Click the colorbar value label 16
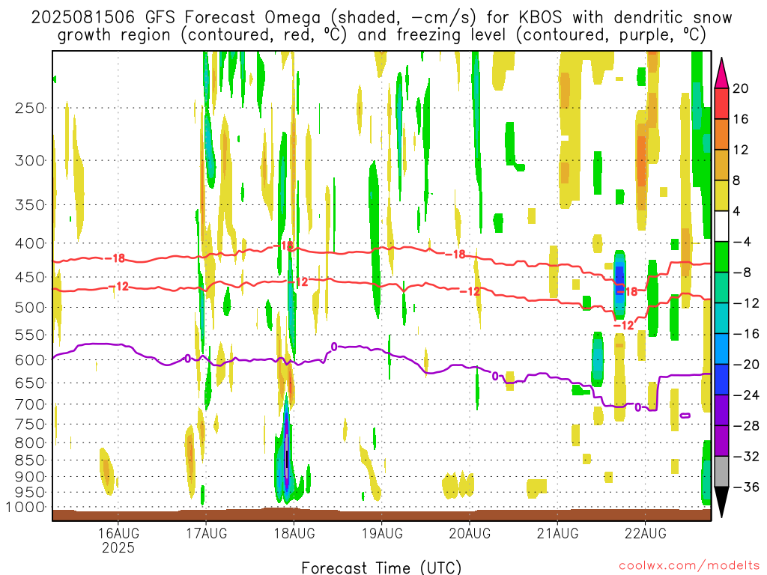The height and width of the screenshot is (575, 767). tap(741, 119)
